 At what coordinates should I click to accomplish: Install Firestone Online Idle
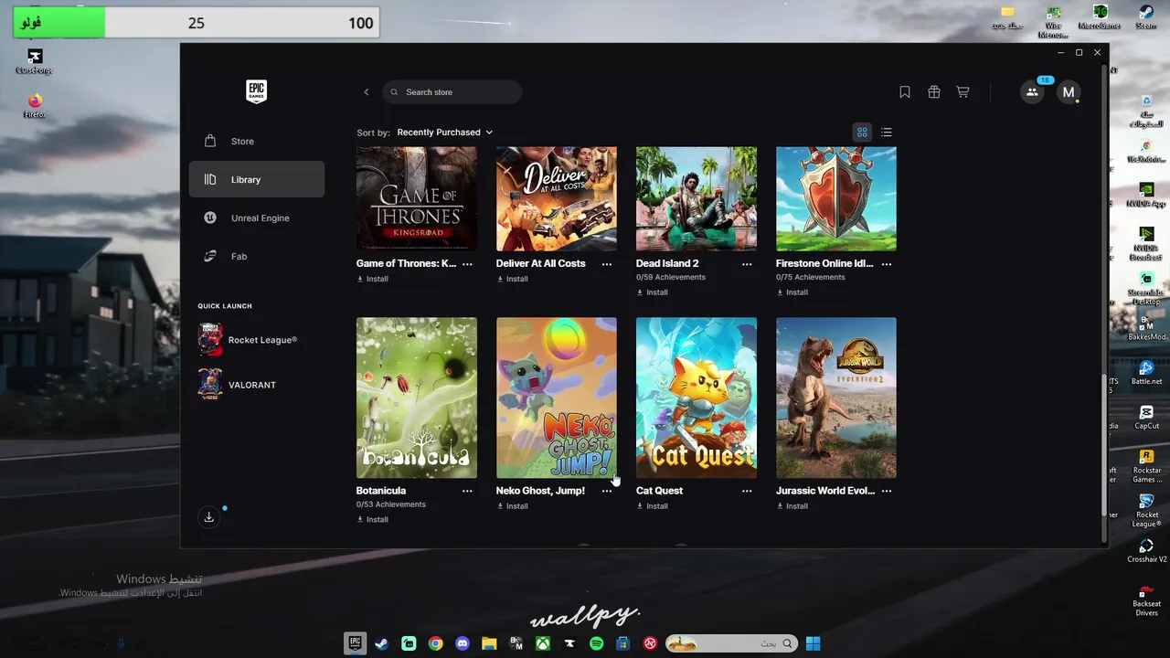pyautogui.click(x=792, y=292)
